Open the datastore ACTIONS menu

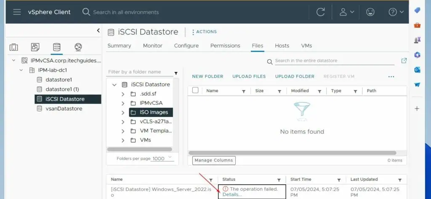[x=204, y=32]
